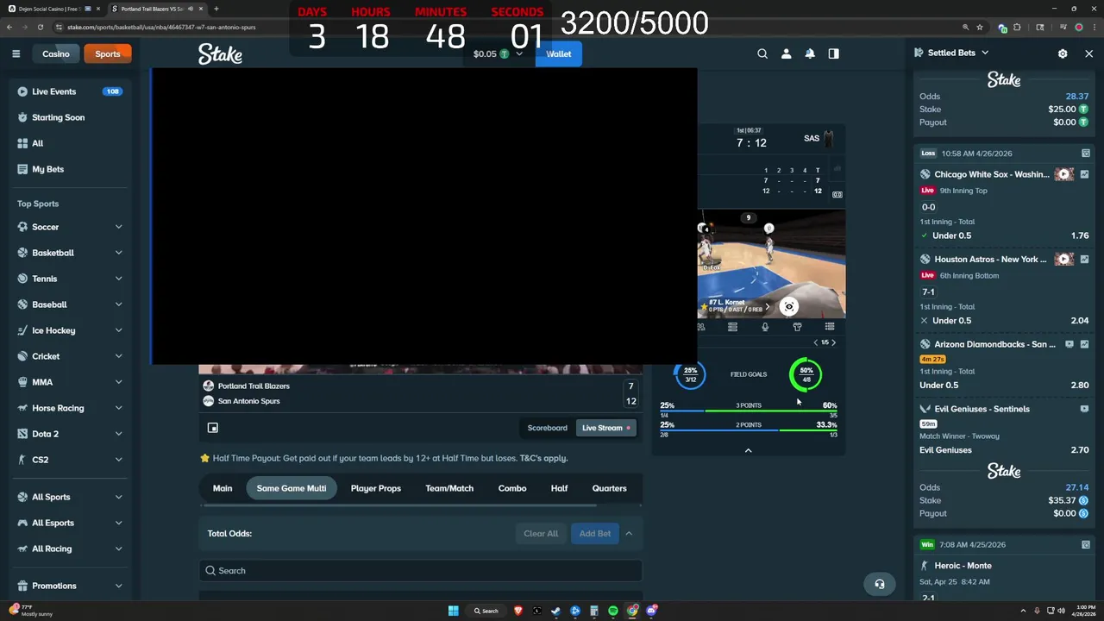Viewport: 1104px width, 621px height.
Task: Select the Team/Match tab
Action: (449, 488)
